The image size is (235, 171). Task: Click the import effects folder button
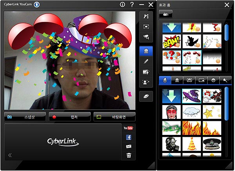click(166, 14)
